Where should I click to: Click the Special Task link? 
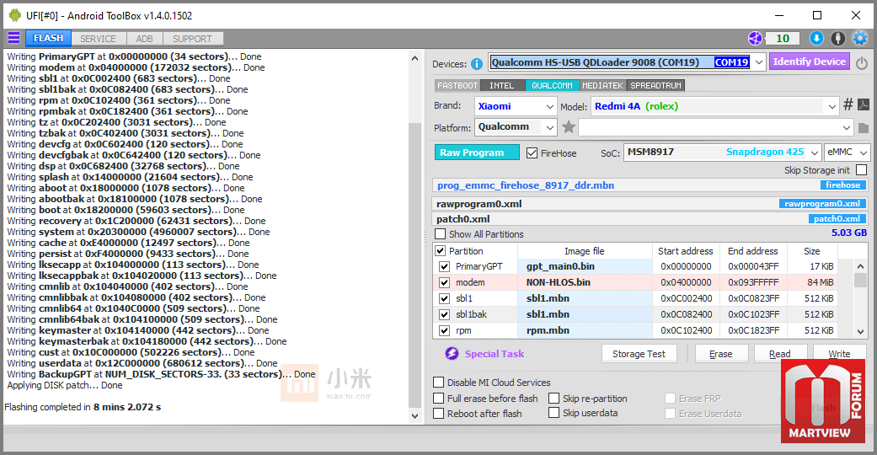click(x=495, y=354)
